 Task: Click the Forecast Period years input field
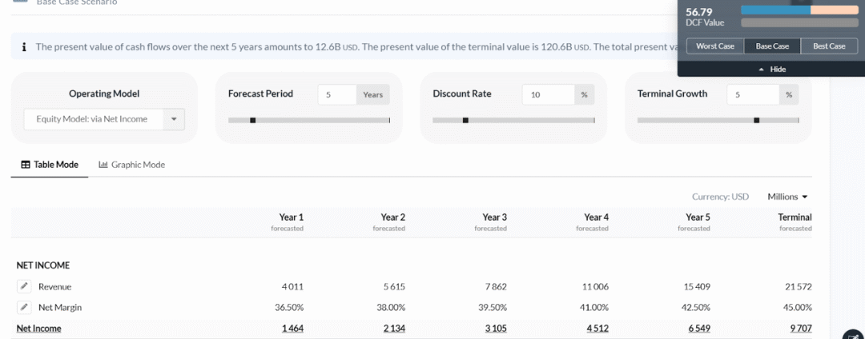[x=336, y=94]
